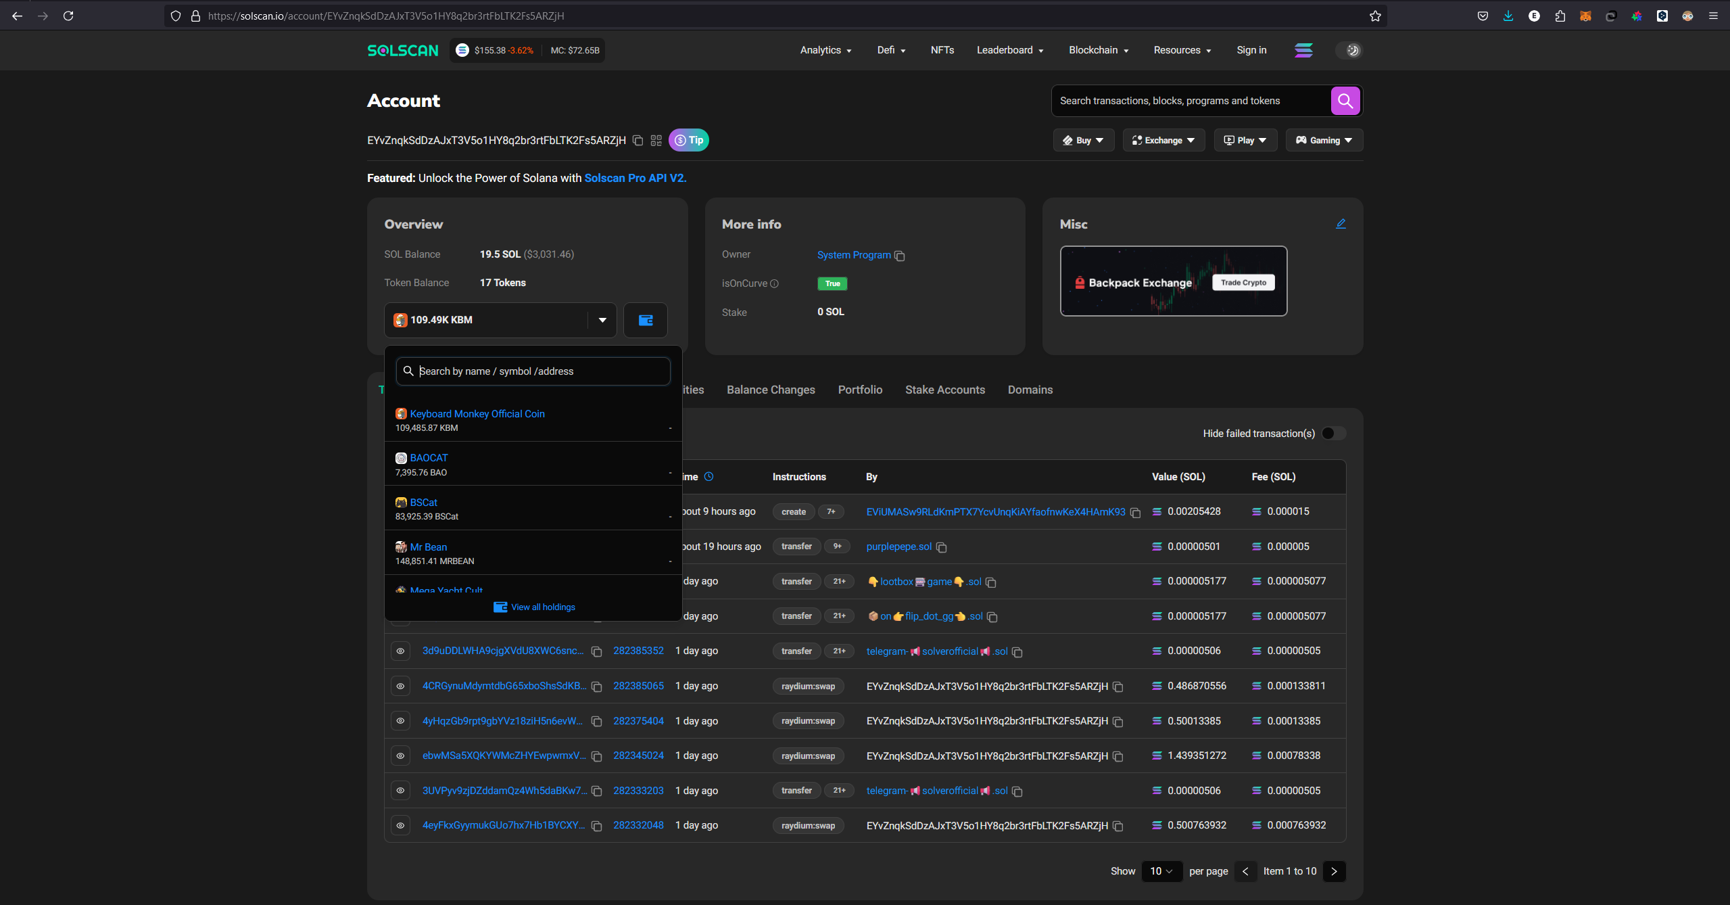Copy the EViUMASw9RLdKm… signer address
1730x905 pixels.
tap(1136, 513)
